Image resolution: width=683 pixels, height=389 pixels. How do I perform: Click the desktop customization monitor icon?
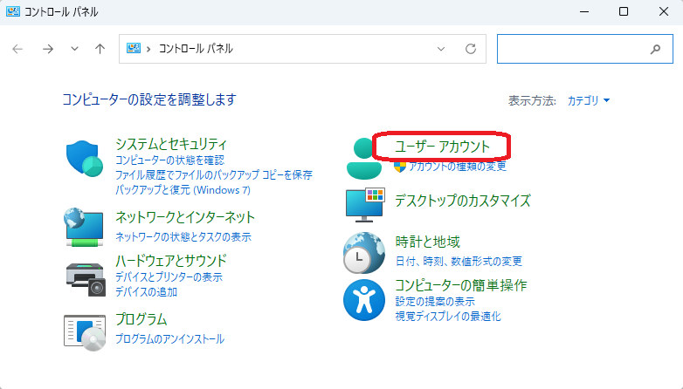point(364,203)
